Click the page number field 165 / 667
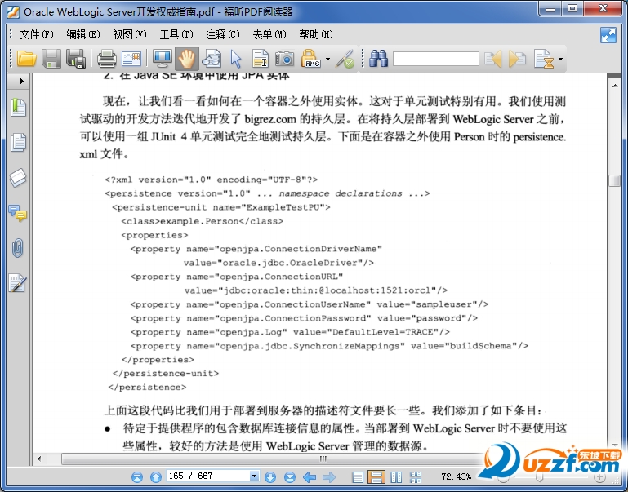This screenshot has height=492, width=628. point(208,476)
